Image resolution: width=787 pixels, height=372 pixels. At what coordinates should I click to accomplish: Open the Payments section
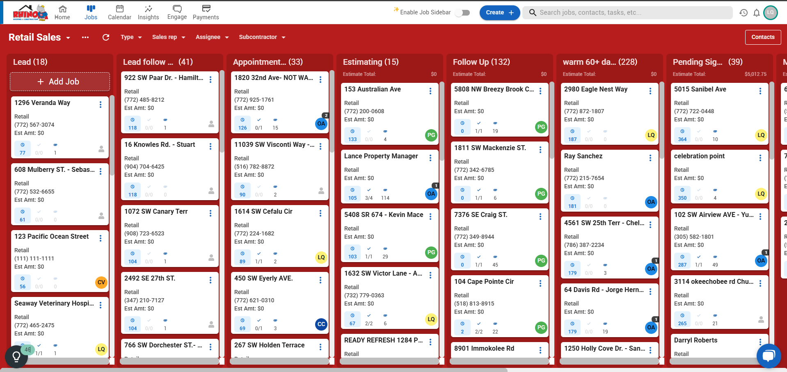(x=206, y=13)
